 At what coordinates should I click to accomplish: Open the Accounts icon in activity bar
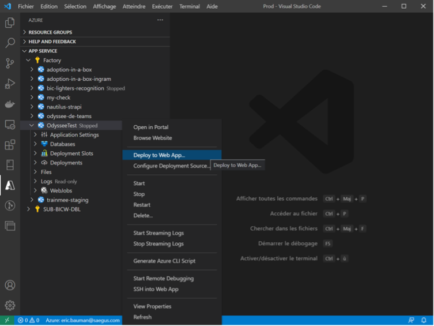pyautogui.click(x=10, y=285)
